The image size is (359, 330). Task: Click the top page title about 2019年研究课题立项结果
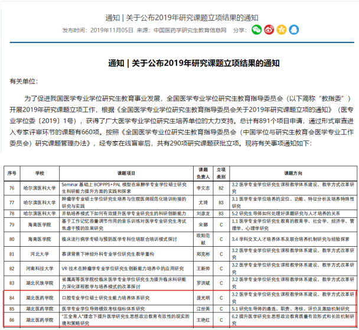click(182, 18)
